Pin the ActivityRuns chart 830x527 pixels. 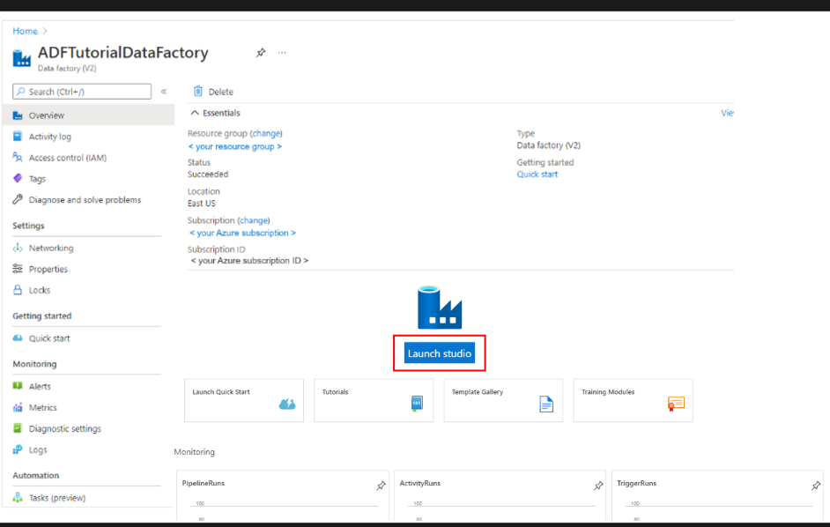(x=598, y=486)
